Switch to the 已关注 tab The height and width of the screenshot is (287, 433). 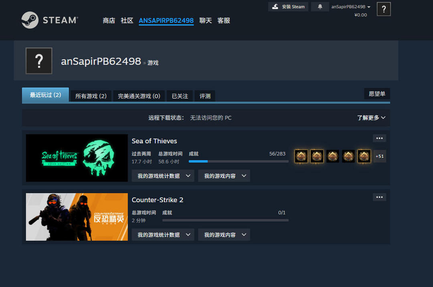click(180, 96)
